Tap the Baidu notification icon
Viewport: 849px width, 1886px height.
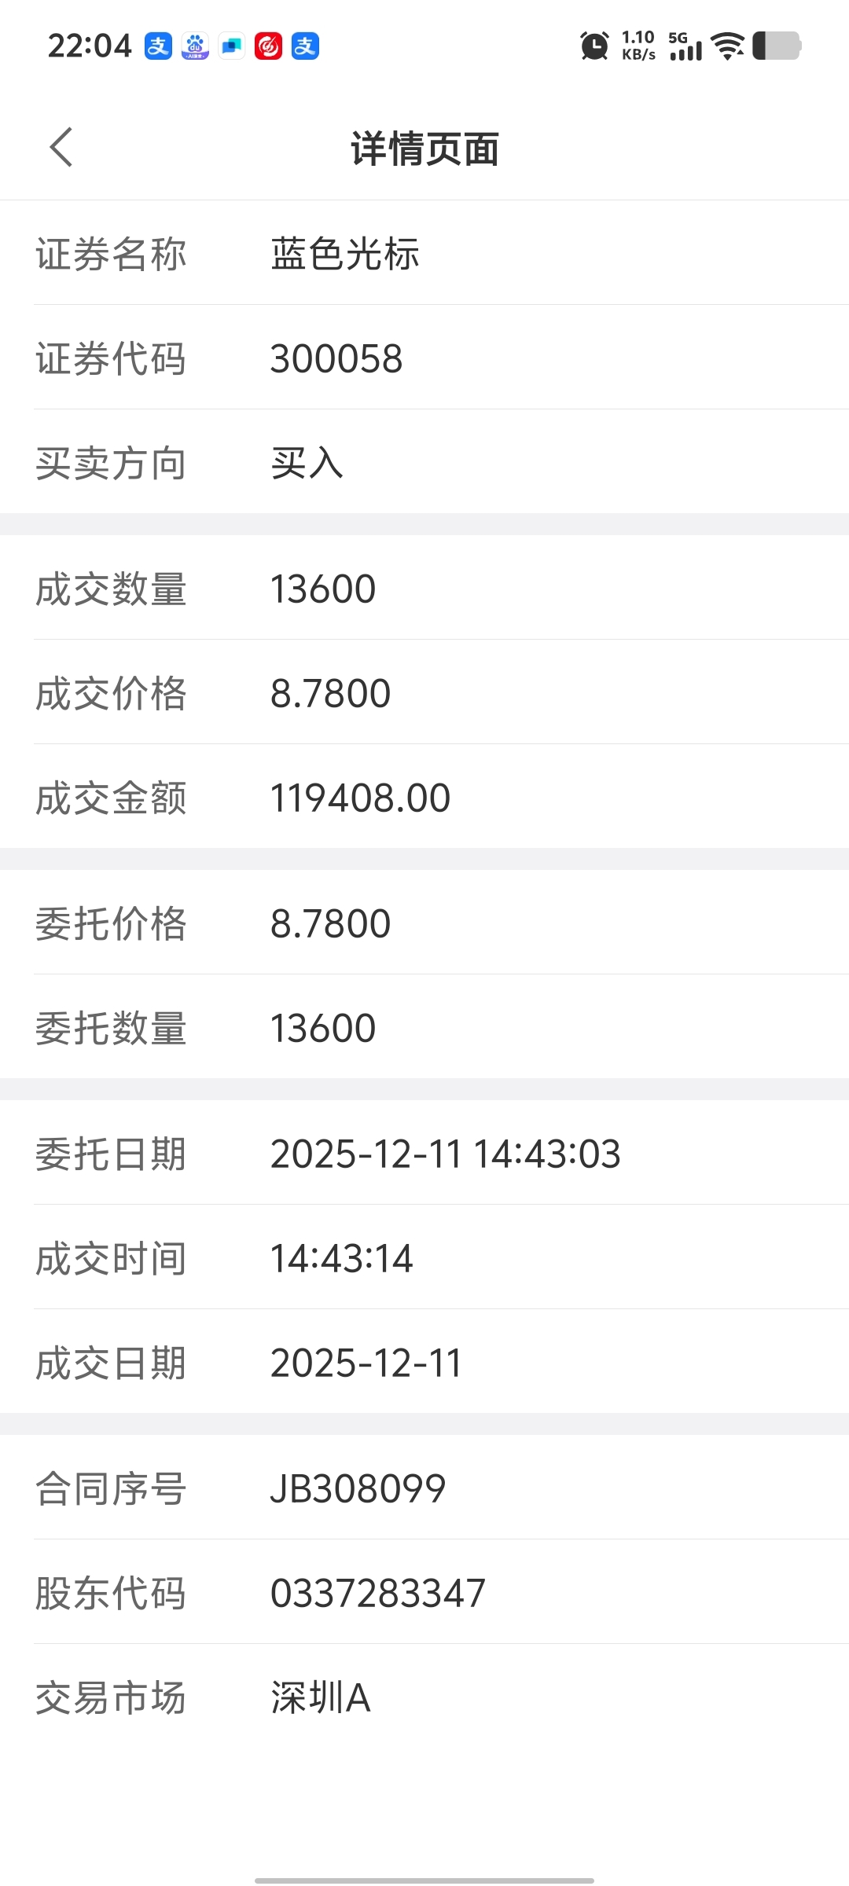195,46
